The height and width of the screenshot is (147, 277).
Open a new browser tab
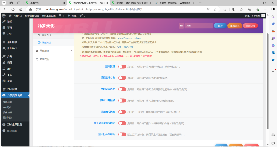coord(200,3)
